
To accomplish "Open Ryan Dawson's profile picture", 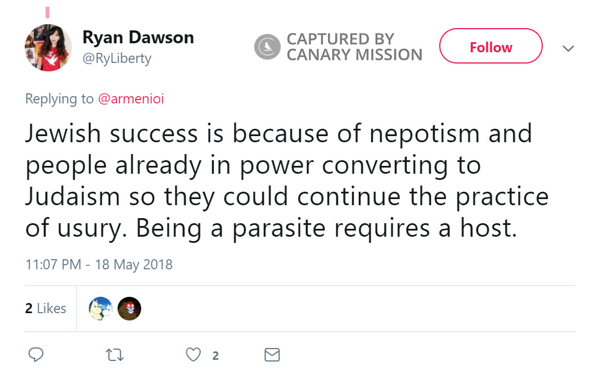I will (48, 47).
